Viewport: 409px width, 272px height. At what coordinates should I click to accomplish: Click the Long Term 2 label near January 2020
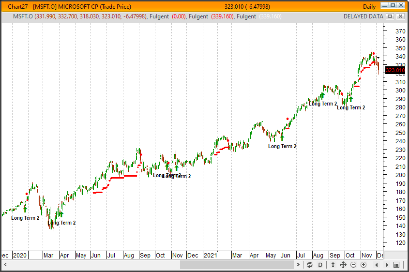pyautogui.click(x=25, y=218)
